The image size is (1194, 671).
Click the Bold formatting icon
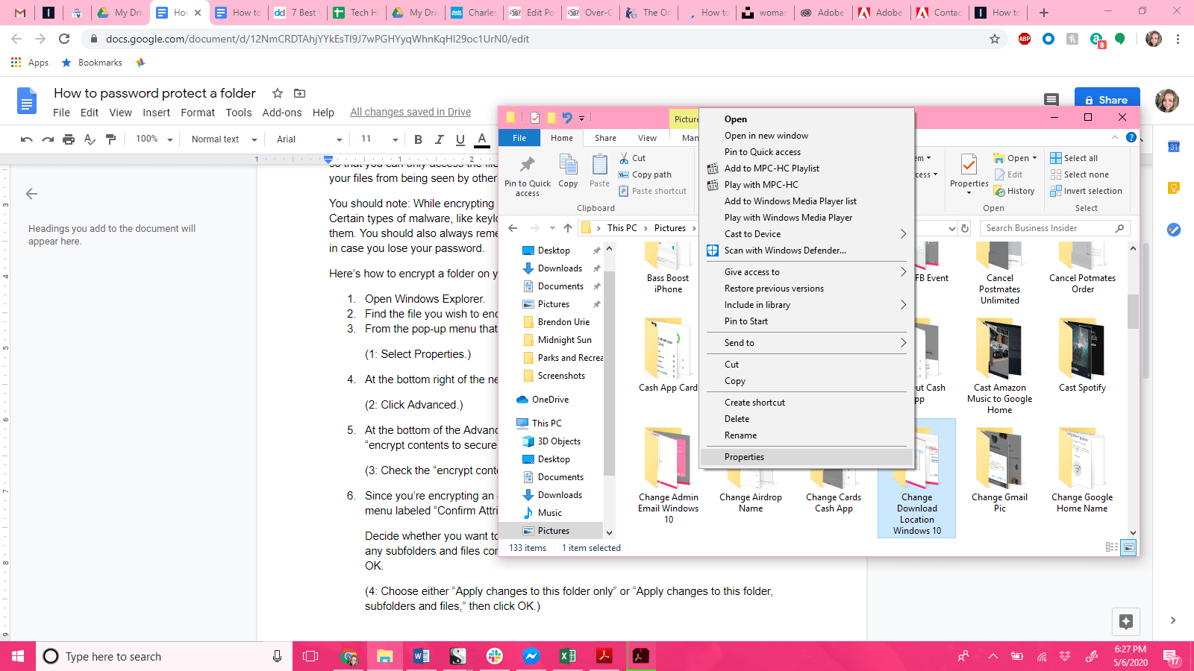pos(418,139)
